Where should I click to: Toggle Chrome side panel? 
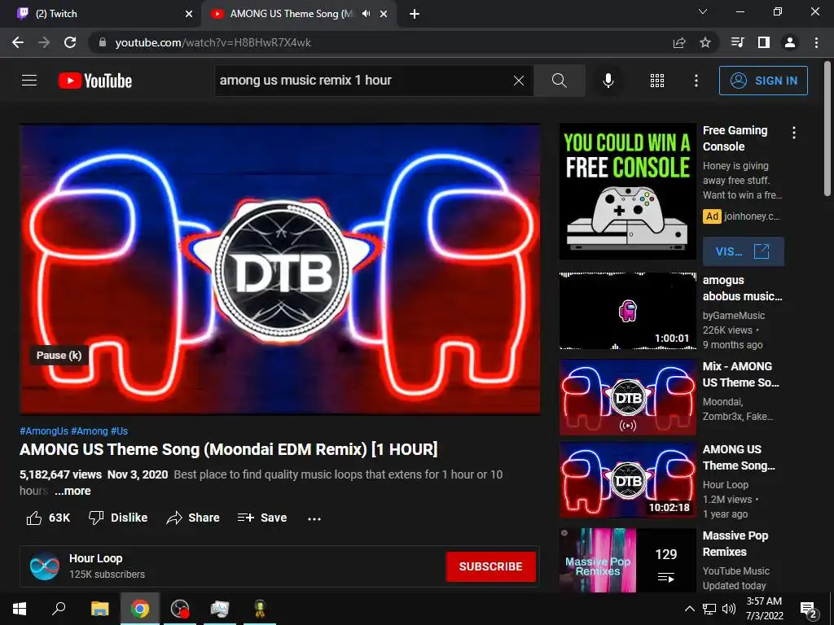point(764,42)
